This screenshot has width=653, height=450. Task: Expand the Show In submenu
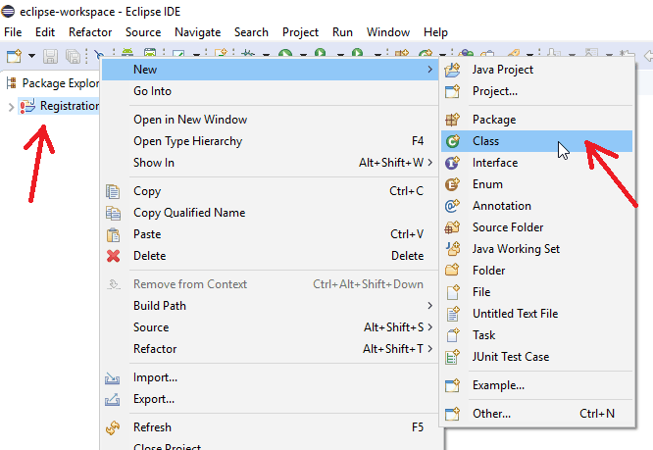pos(270,163)
